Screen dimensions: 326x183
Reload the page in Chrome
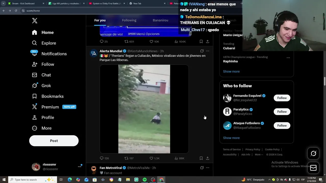point(16,11)
